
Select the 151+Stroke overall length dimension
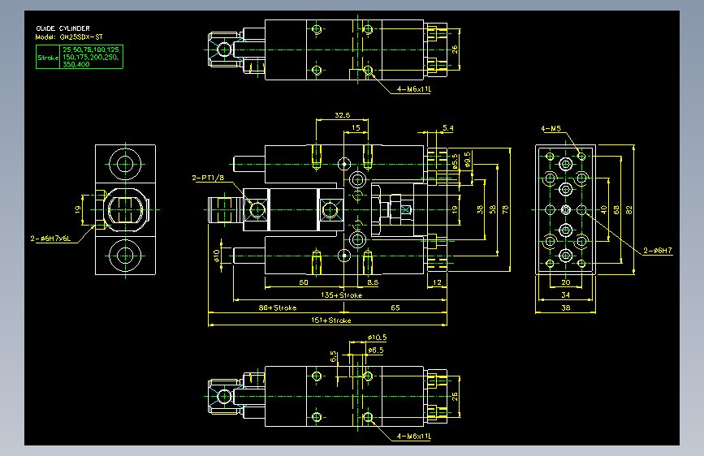[331, 320]
